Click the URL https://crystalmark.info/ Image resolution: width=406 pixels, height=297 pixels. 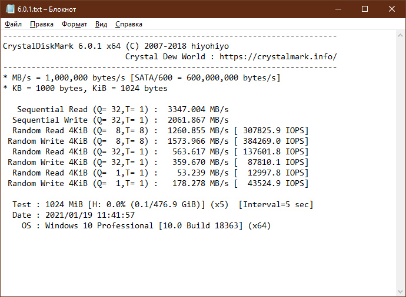click(278, 57)
